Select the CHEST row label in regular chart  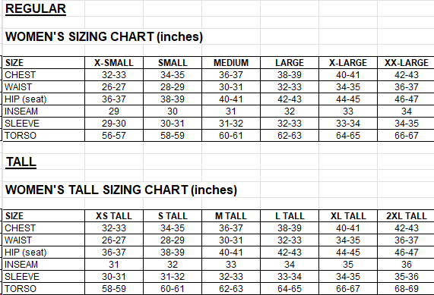21,75
